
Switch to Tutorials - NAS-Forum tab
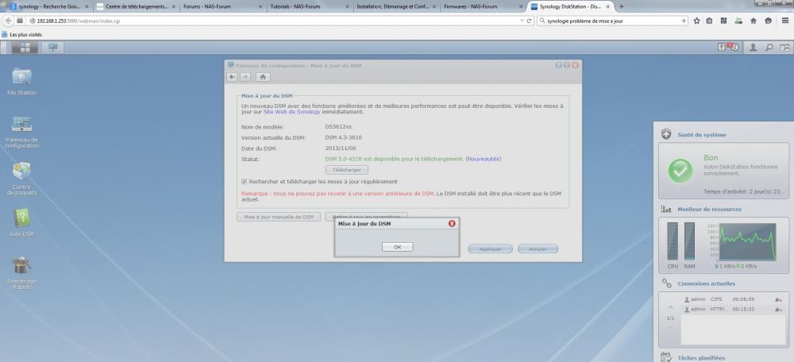click(310, 6)
